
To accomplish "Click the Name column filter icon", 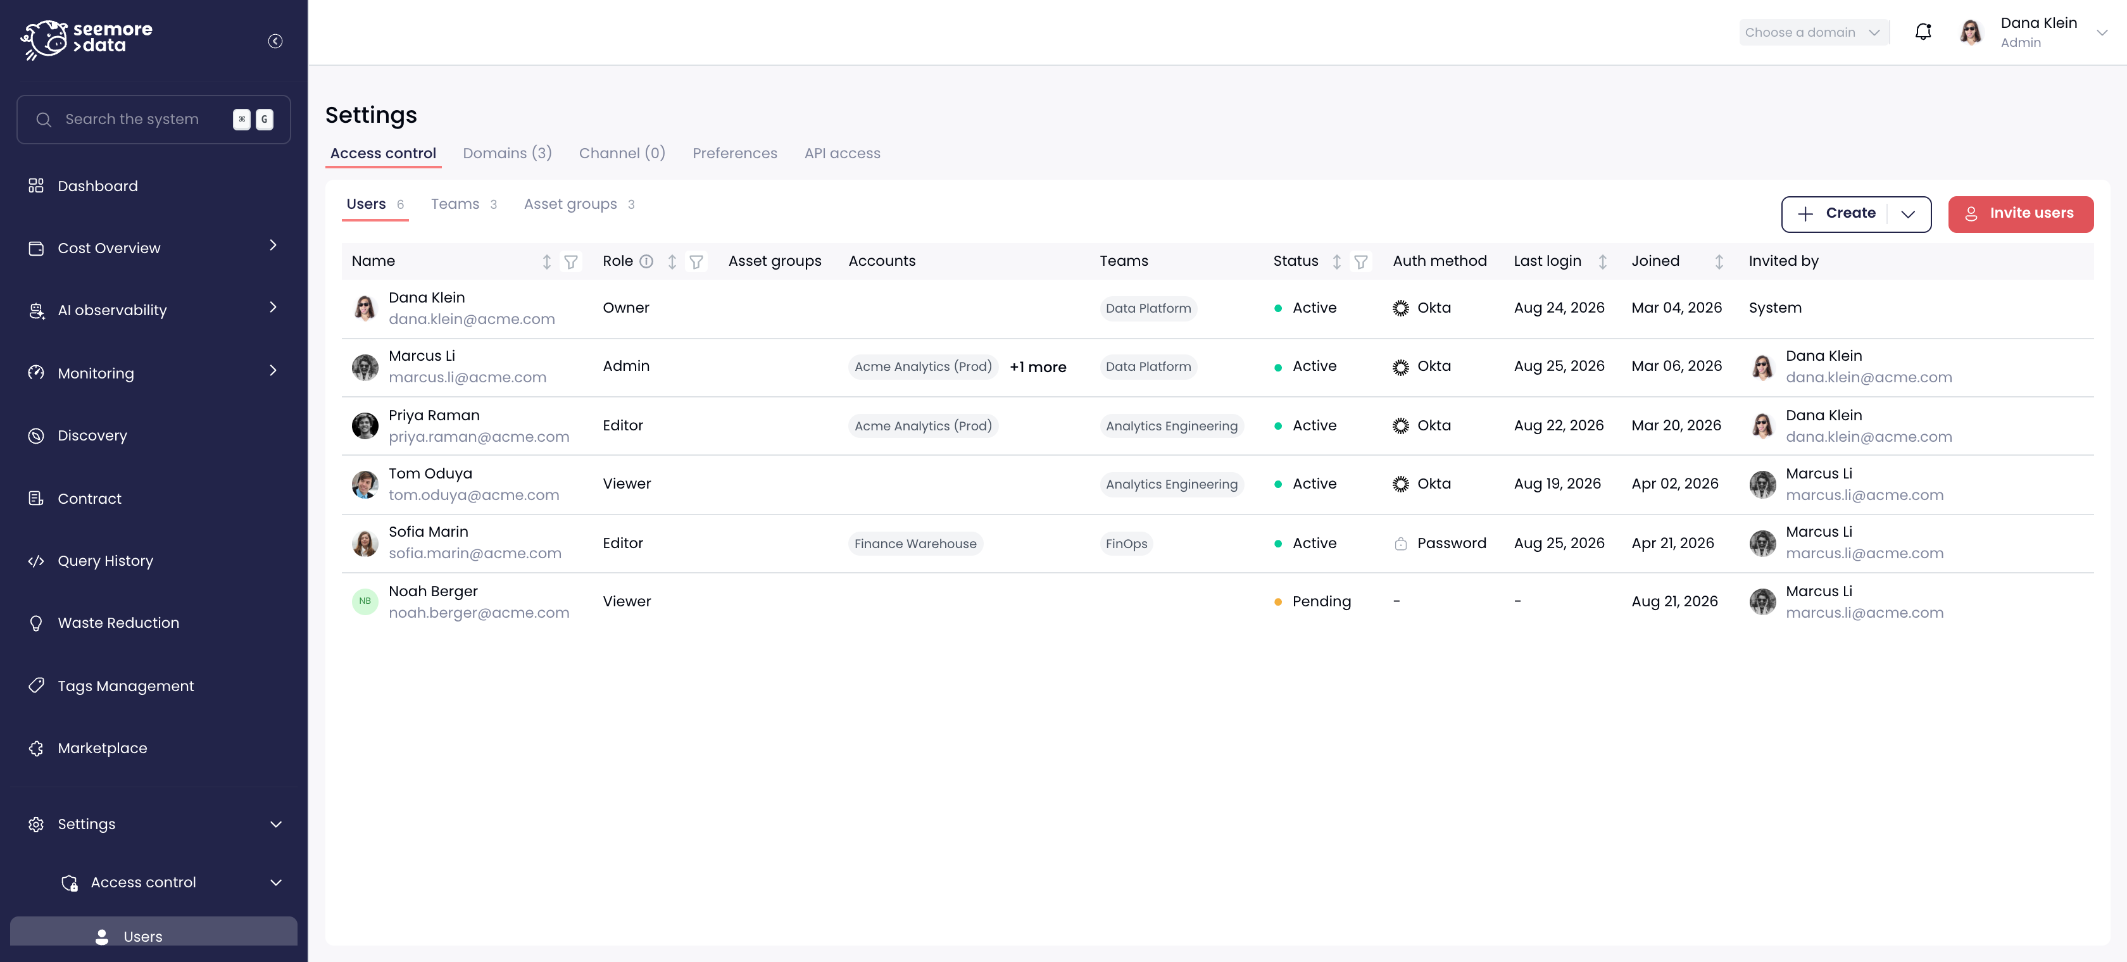I will [570, 262].
